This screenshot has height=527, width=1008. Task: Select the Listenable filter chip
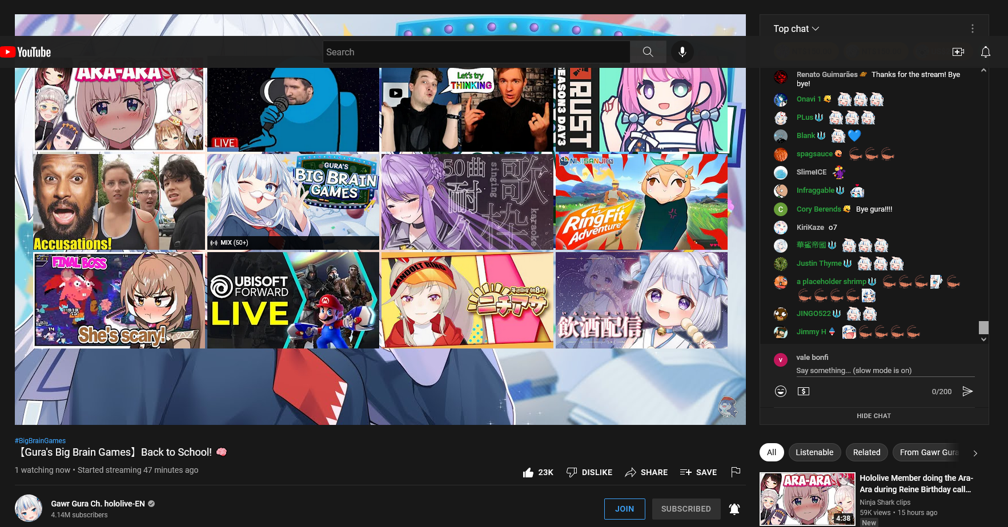tap(814, 452)
